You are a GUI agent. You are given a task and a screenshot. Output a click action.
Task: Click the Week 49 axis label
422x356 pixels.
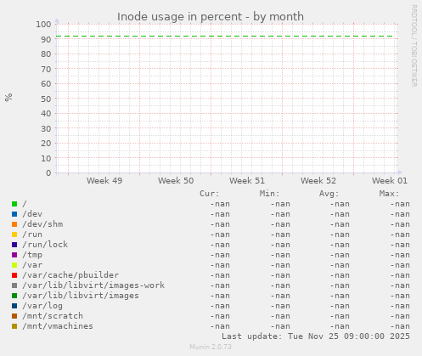[104, 181]
